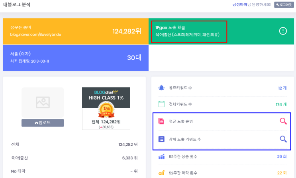Click the 22 회 fall count value

282,173
